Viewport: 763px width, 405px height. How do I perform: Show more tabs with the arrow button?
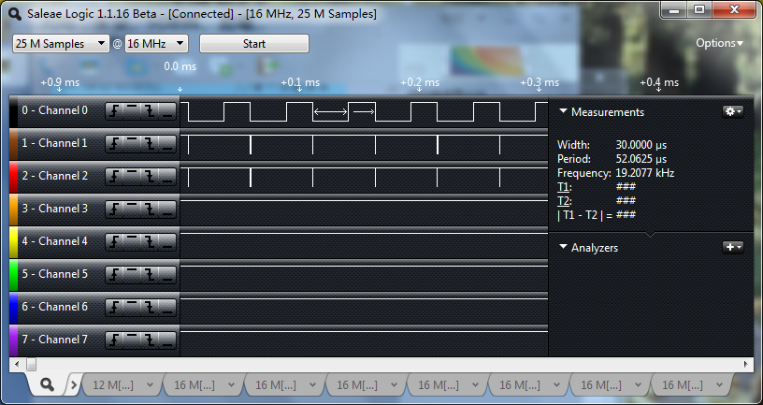point(74,385)
